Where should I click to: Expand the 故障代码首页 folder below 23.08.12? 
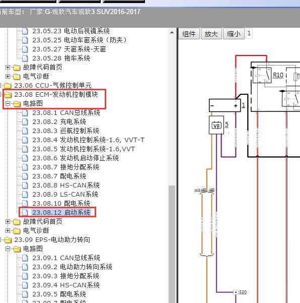[8, 221]
